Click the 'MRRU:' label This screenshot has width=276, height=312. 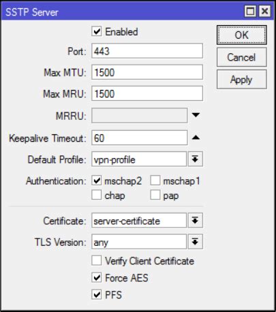tap(71, 116)
